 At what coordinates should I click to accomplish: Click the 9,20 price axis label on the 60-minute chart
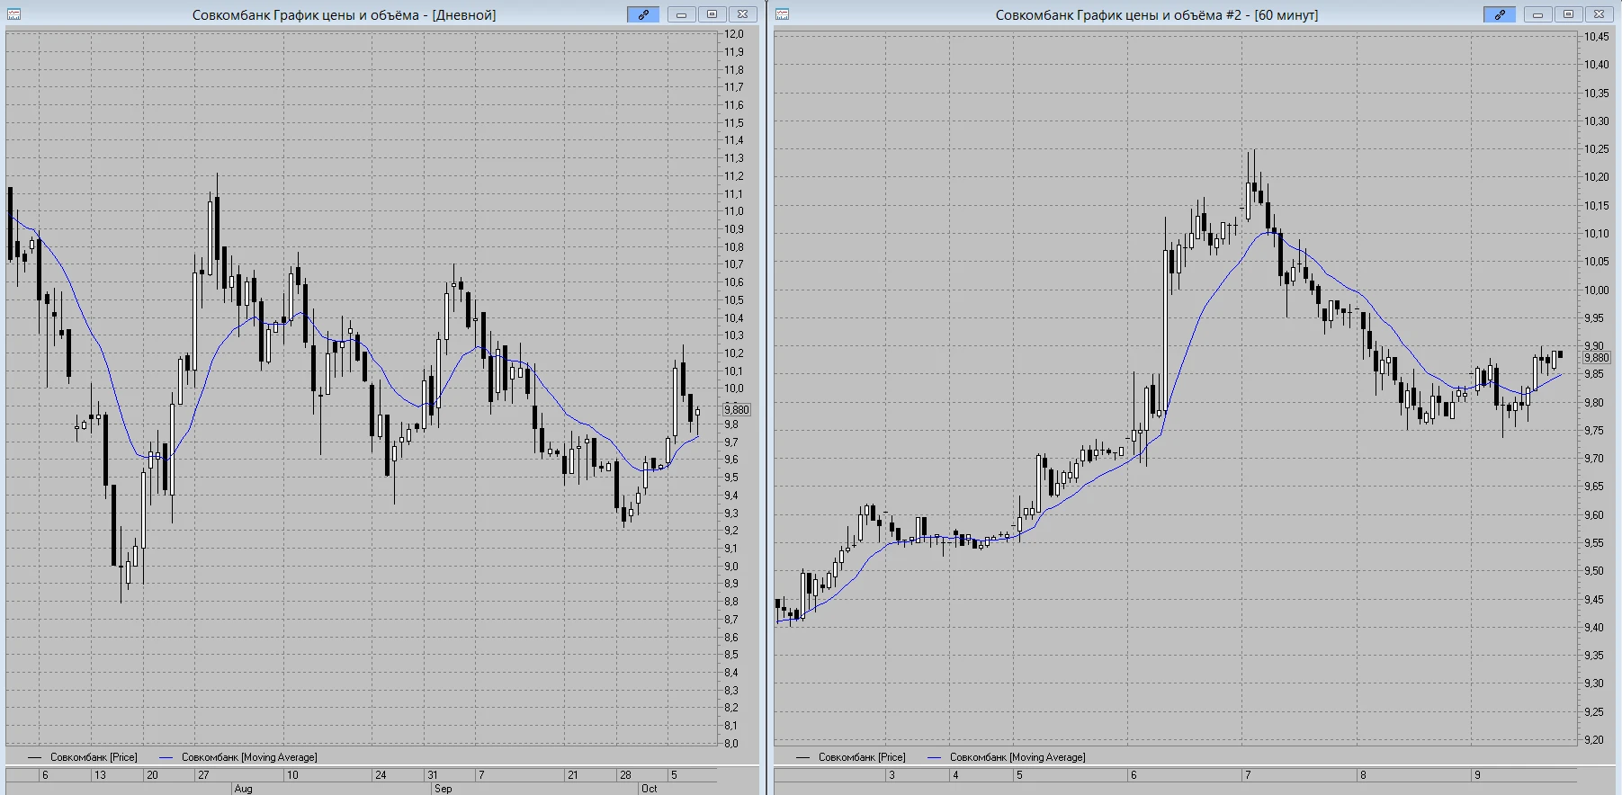[x=1594, y=740]
